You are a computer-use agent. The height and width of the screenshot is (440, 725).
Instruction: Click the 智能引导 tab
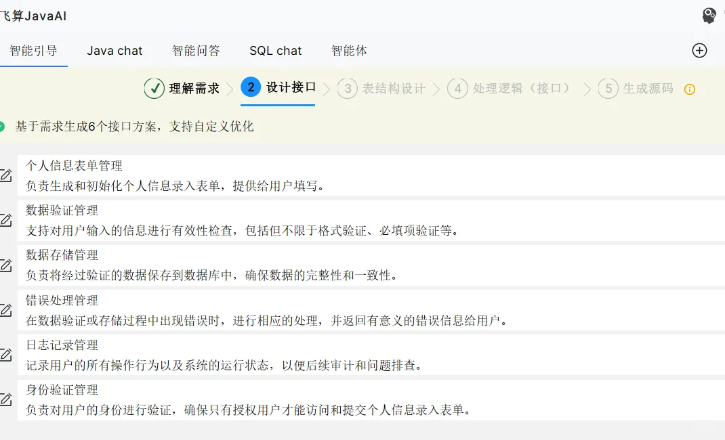point(35,50)
